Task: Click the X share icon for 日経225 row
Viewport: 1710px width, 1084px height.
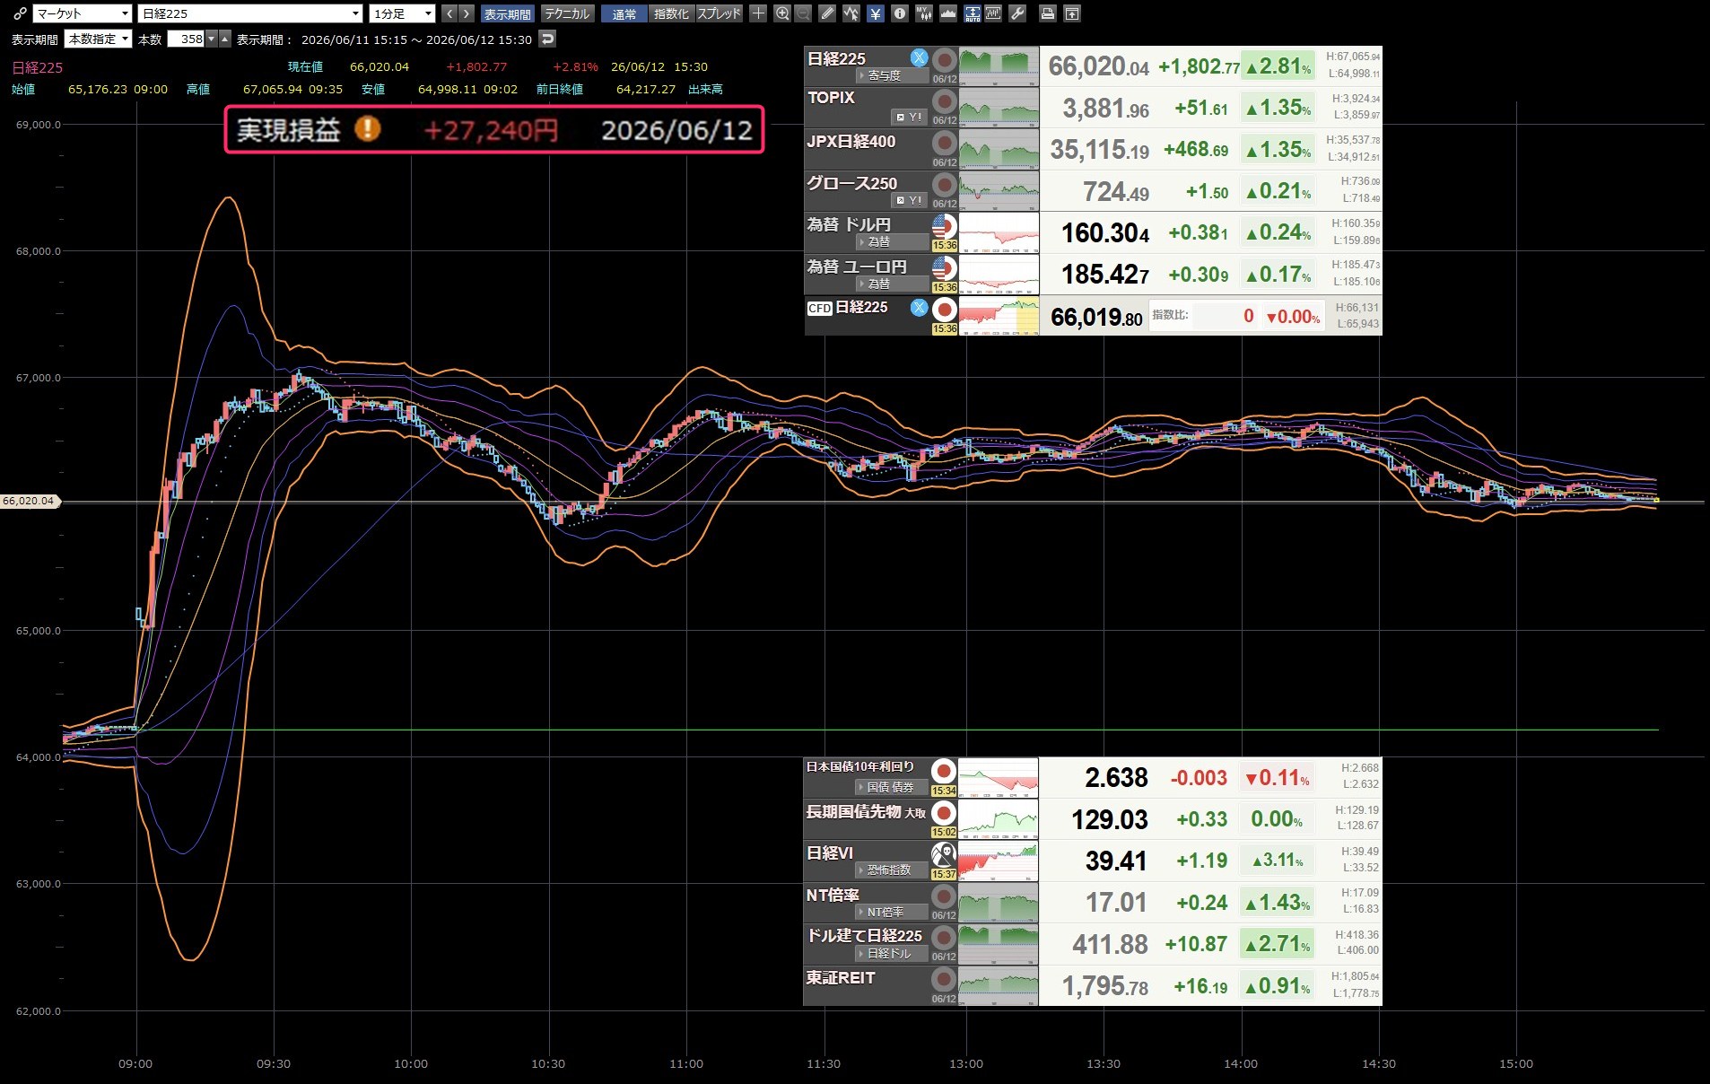Action: coord(919,57)
